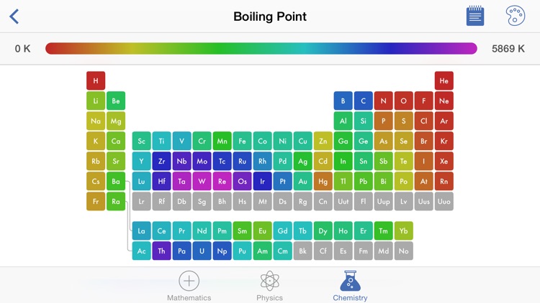
Task: Select the grey Uuo element tile
Action: point(444,201)
